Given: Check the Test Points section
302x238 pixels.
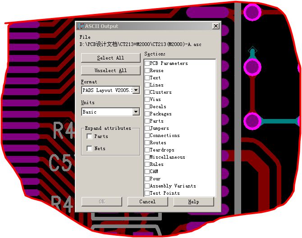Looking at the screenshot, I should tap(147, 193).
